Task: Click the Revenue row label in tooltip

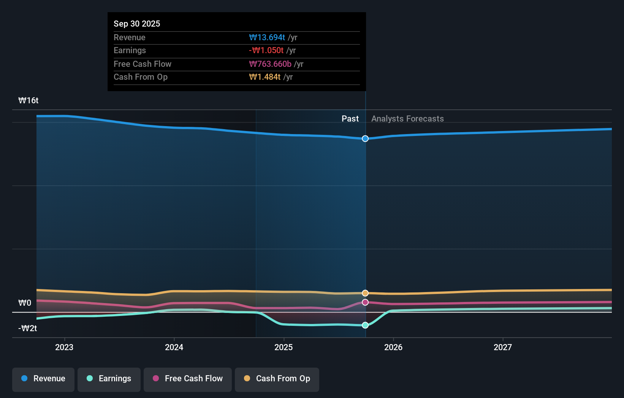Action: pos(130,38)
